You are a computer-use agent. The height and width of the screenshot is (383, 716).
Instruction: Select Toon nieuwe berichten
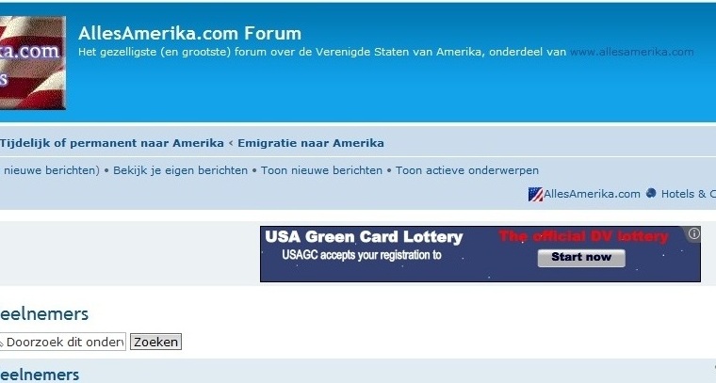point(321,170)
